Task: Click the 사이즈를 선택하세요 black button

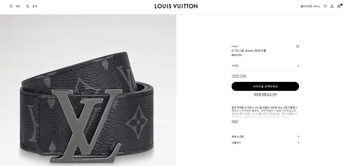Action: pyautogui.click(x=265, y=86)
